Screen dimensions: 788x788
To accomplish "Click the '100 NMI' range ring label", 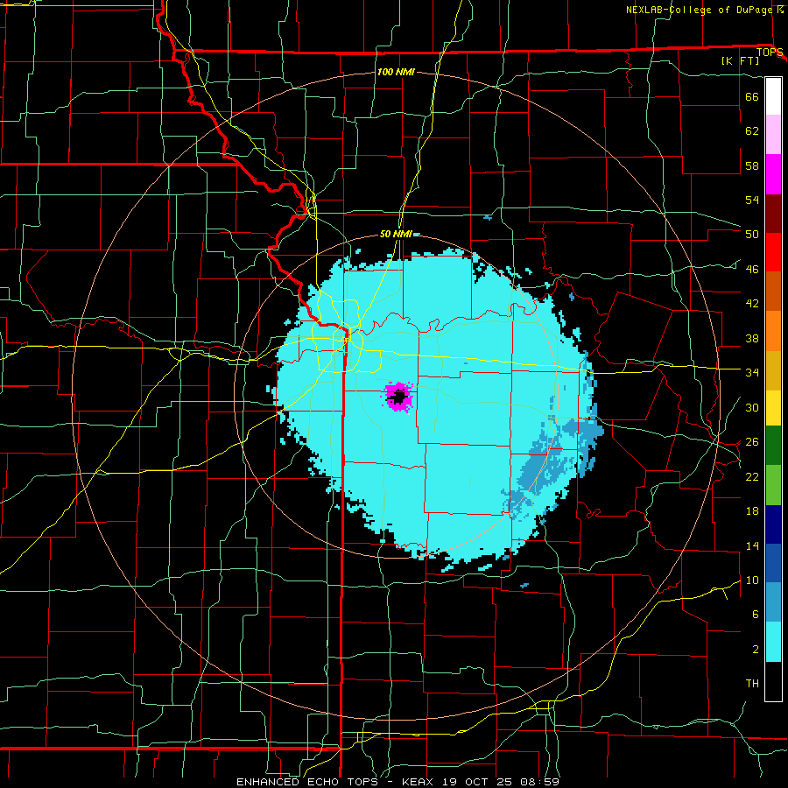I will coord(396,72).
